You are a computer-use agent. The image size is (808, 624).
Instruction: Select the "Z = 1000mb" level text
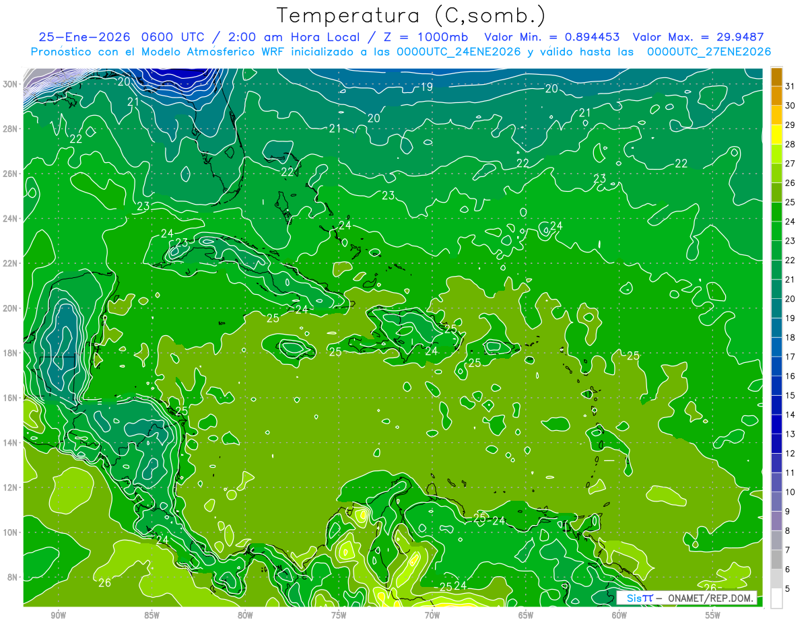point(428,37)
